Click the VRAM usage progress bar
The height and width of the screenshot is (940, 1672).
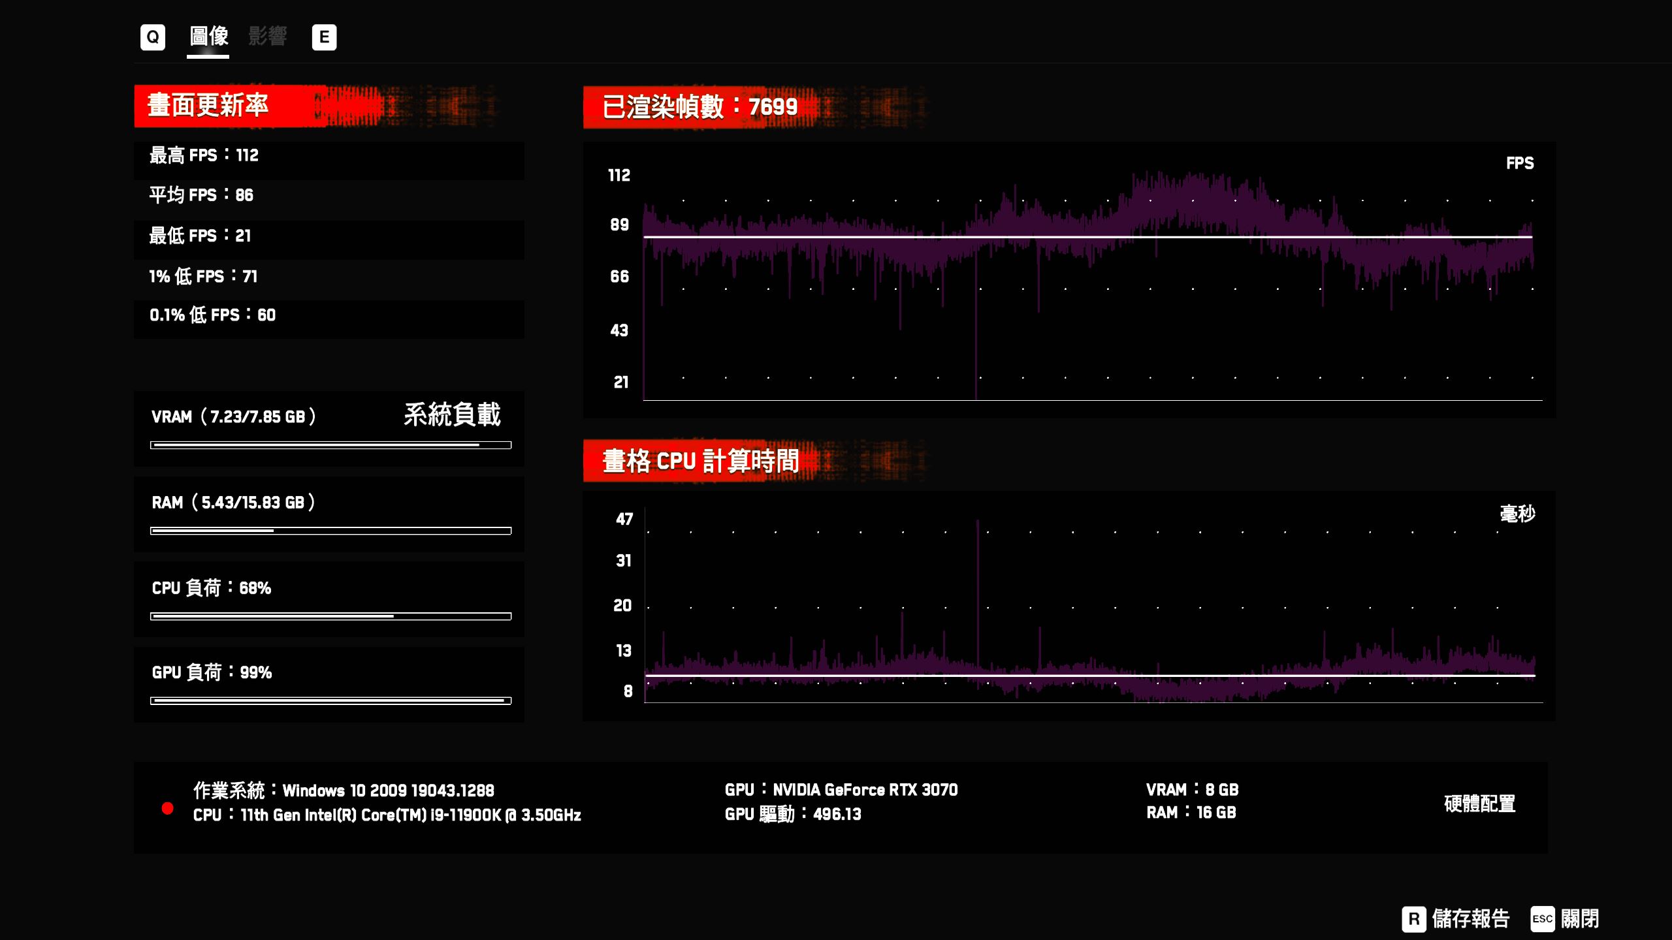tap(330, 445)
